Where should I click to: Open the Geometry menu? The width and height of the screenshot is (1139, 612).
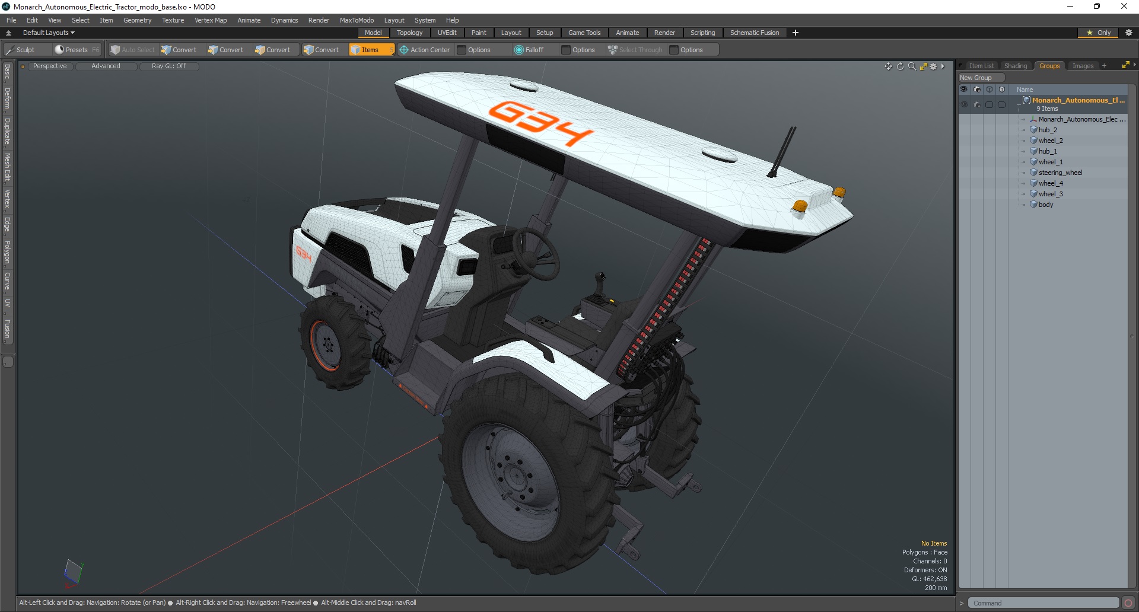[x=137, y=20]
